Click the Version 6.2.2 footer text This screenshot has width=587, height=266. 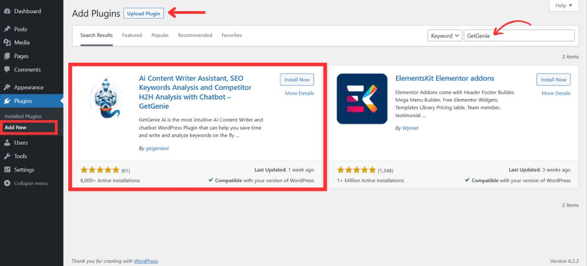coord(565,261)
